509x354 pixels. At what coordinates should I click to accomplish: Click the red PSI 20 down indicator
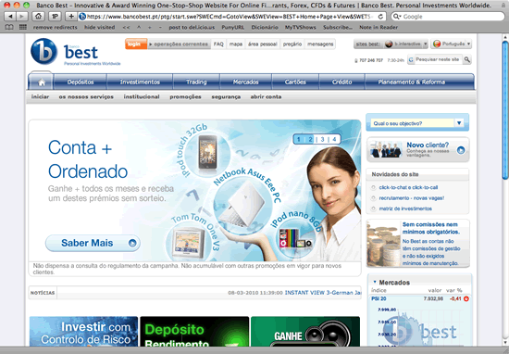(466, 298)
